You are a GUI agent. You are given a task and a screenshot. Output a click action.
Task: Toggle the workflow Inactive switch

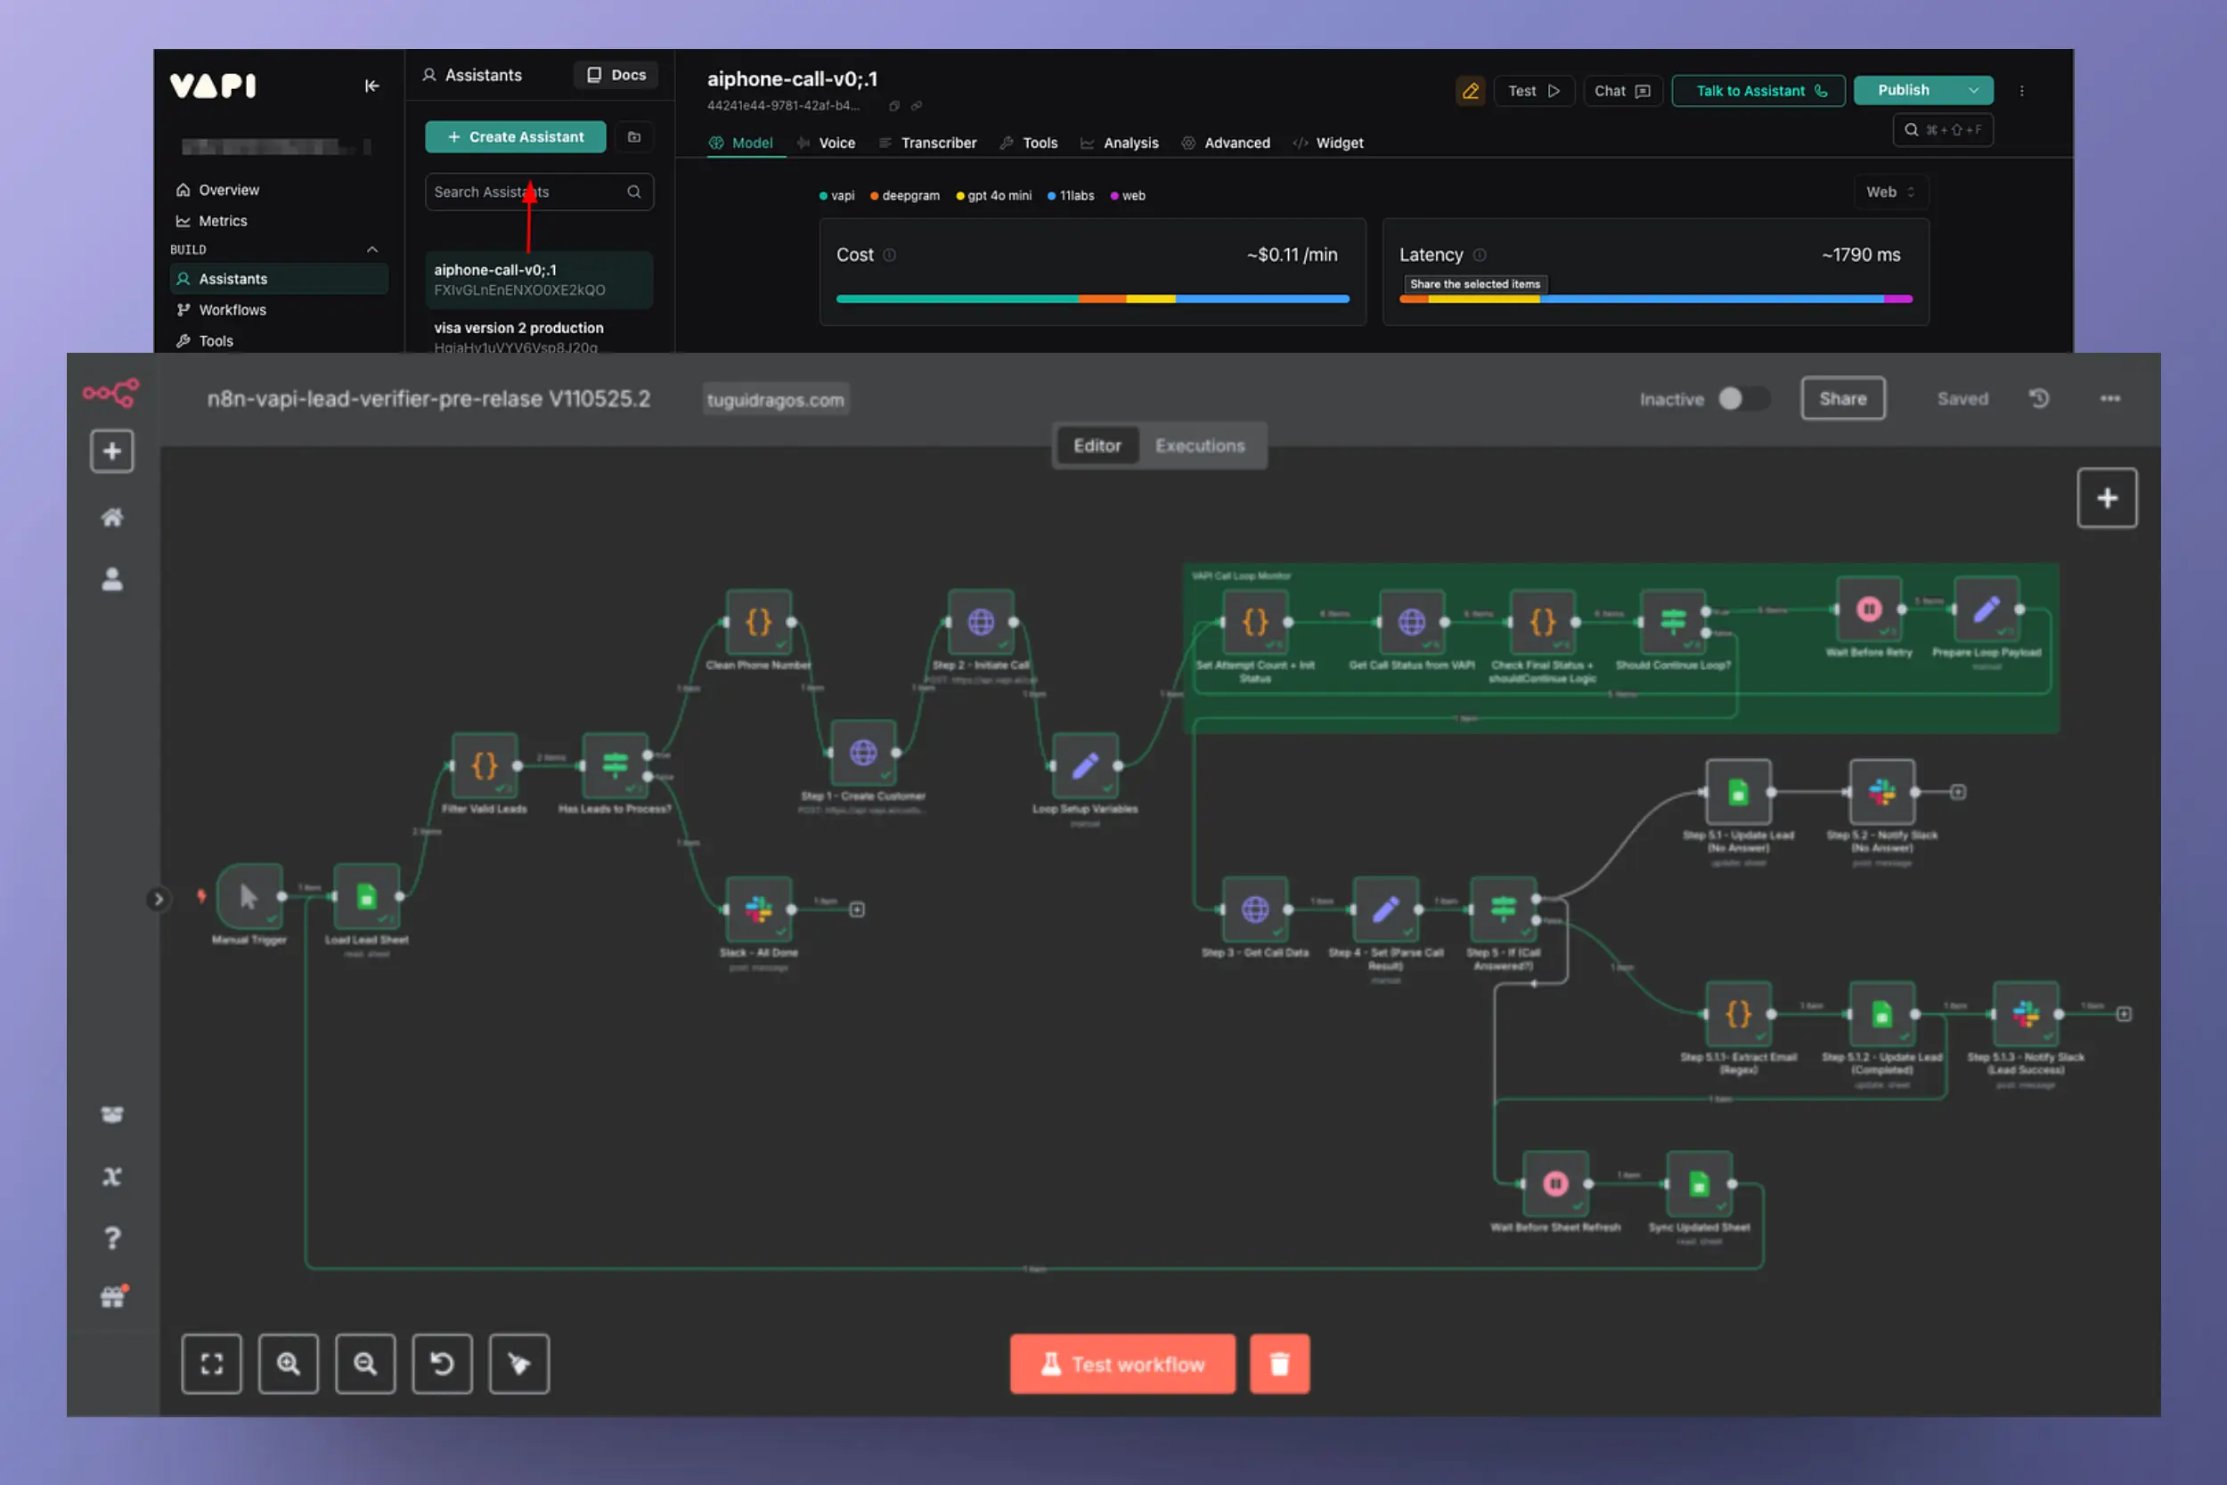[x=1742, y=399]
